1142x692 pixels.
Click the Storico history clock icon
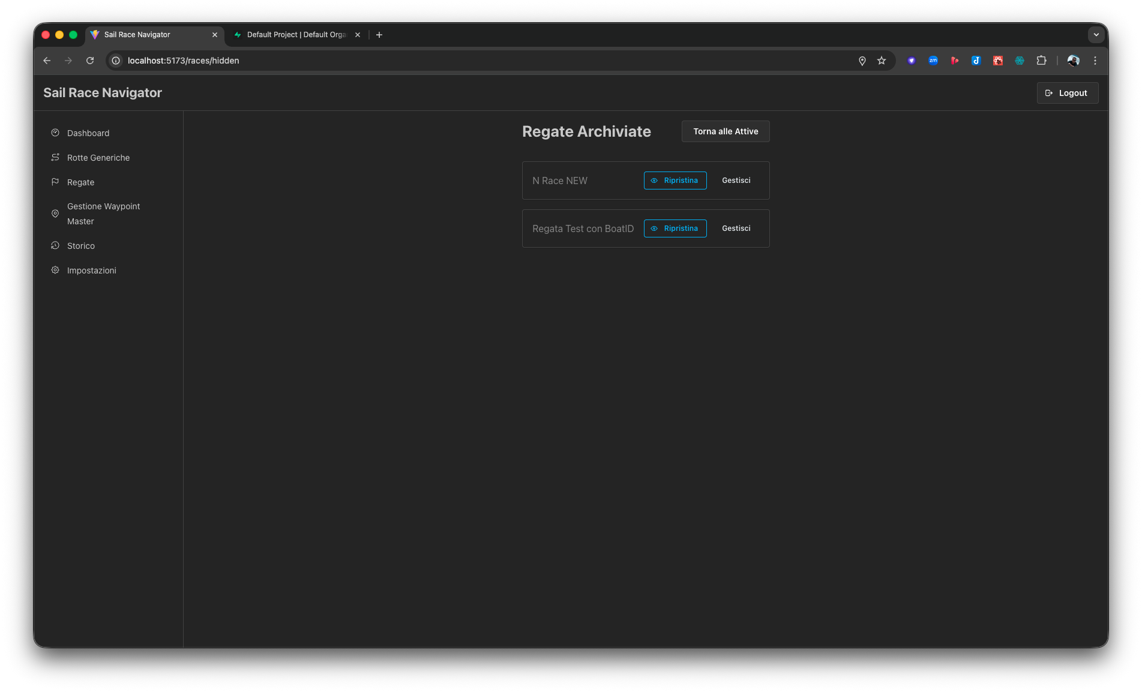55,245
